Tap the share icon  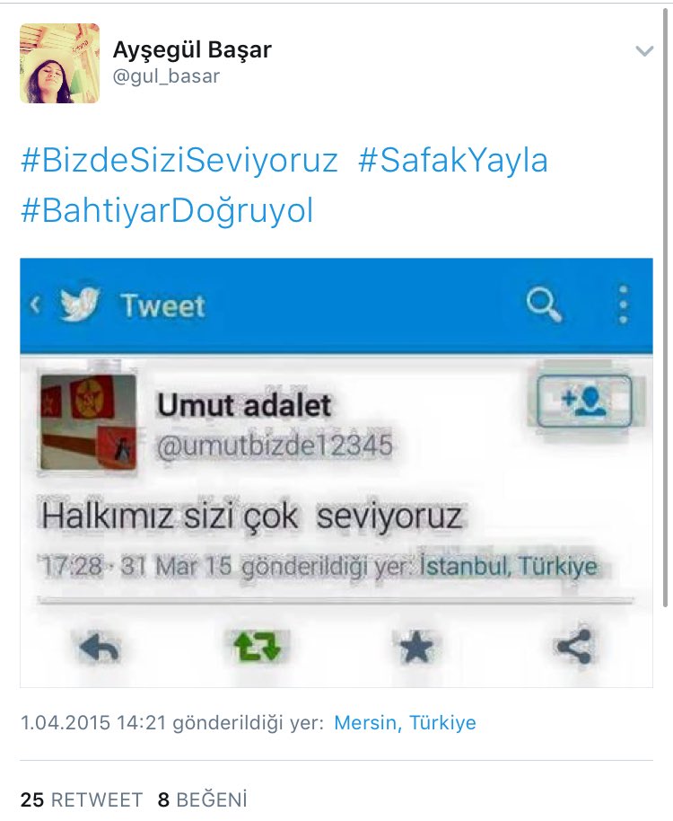(573, 647)
